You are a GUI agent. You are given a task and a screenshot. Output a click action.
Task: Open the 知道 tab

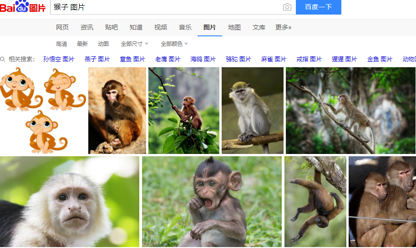136,27
